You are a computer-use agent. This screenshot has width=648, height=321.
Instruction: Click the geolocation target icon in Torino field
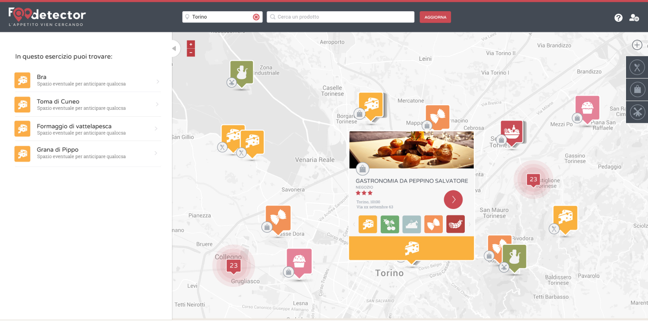pos(256,17)
